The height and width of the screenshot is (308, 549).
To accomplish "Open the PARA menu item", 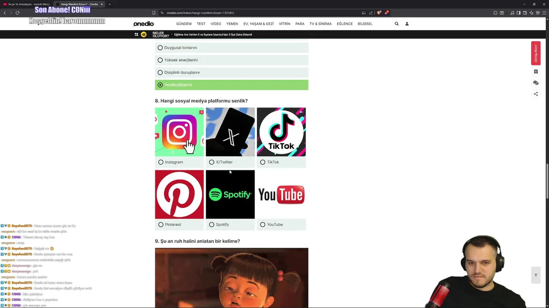I will pos(300,24).
